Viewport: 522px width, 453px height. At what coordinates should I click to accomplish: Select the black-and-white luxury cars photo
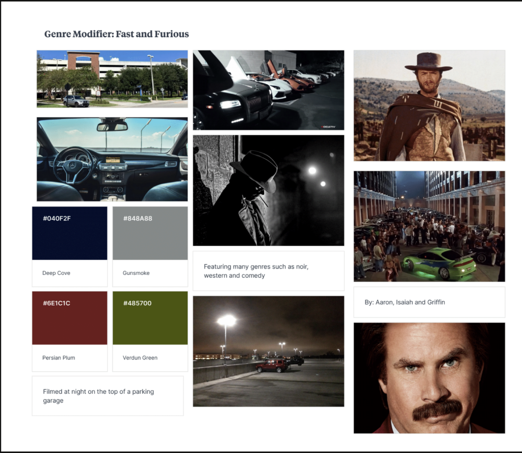(268, 90)
